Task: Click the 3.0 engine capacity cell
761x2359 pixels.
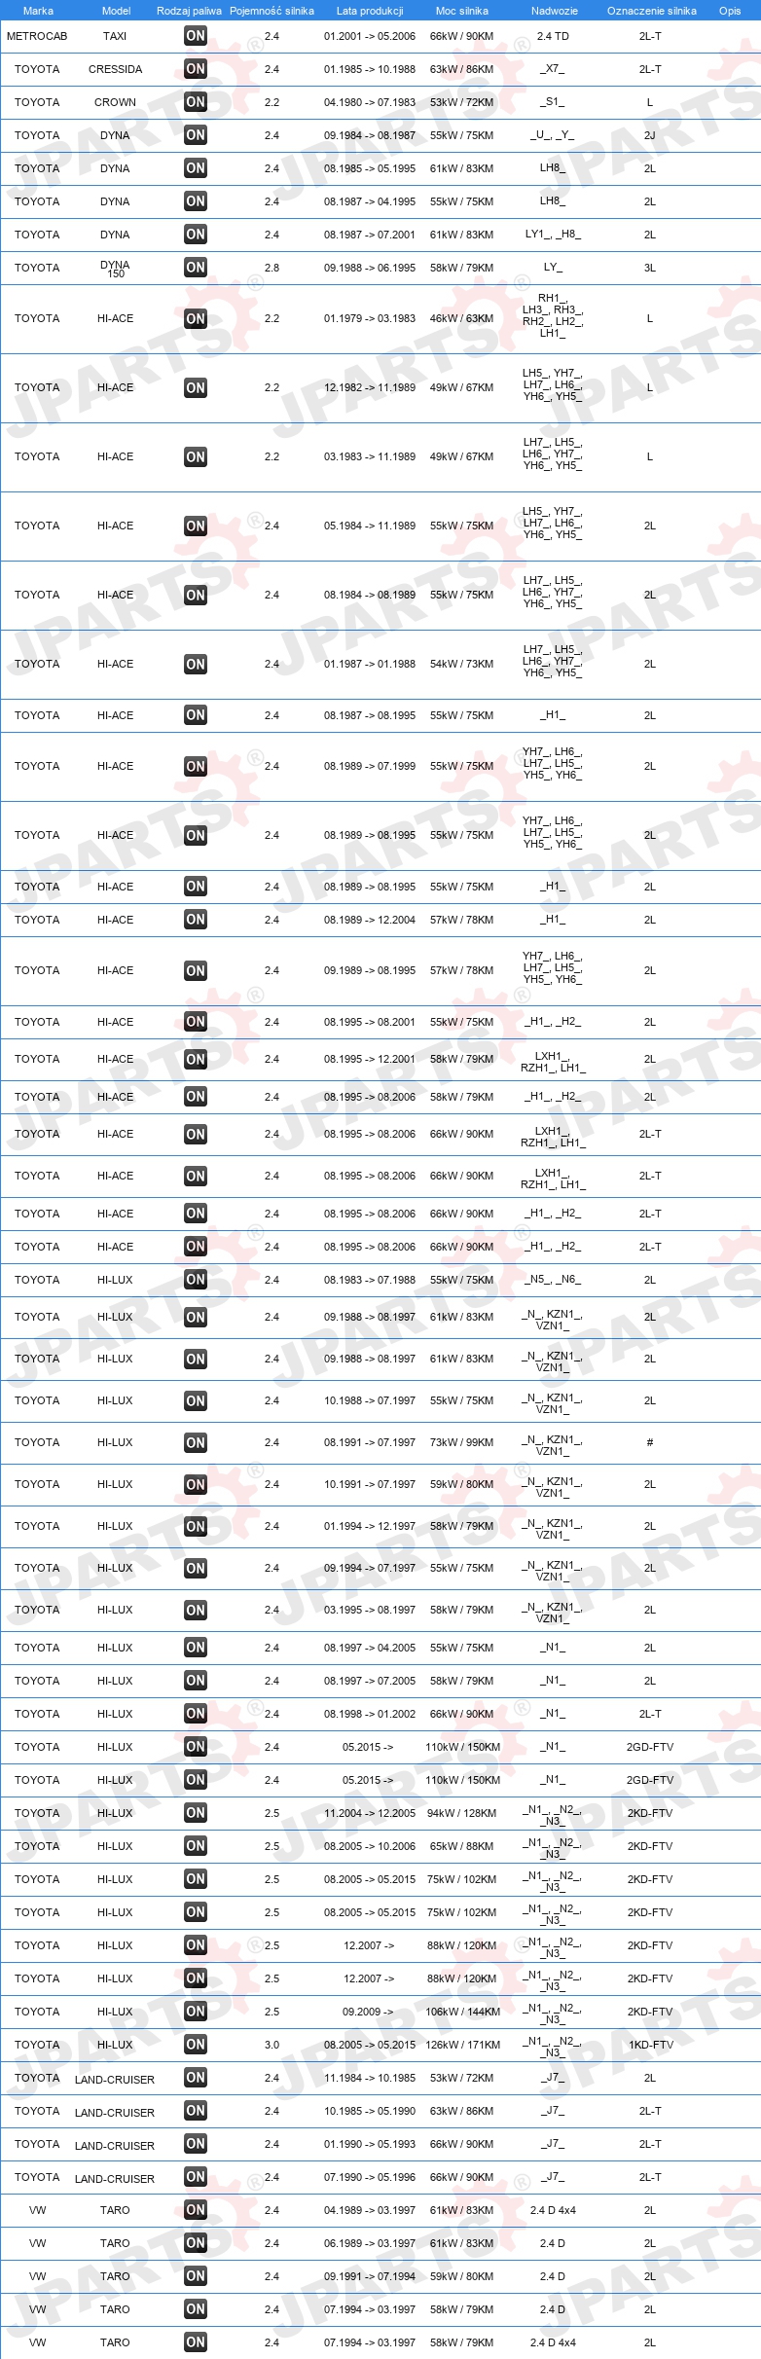Action: pos(272,2045)
